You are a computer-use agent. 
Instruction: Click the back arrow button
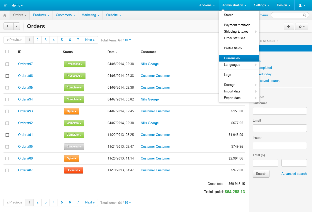[x=9, y=26]
